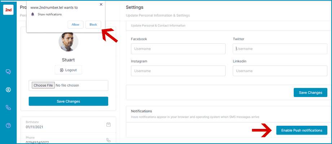Focus the Twitter username field
The image size is (332, 144).
pos(280,49)
